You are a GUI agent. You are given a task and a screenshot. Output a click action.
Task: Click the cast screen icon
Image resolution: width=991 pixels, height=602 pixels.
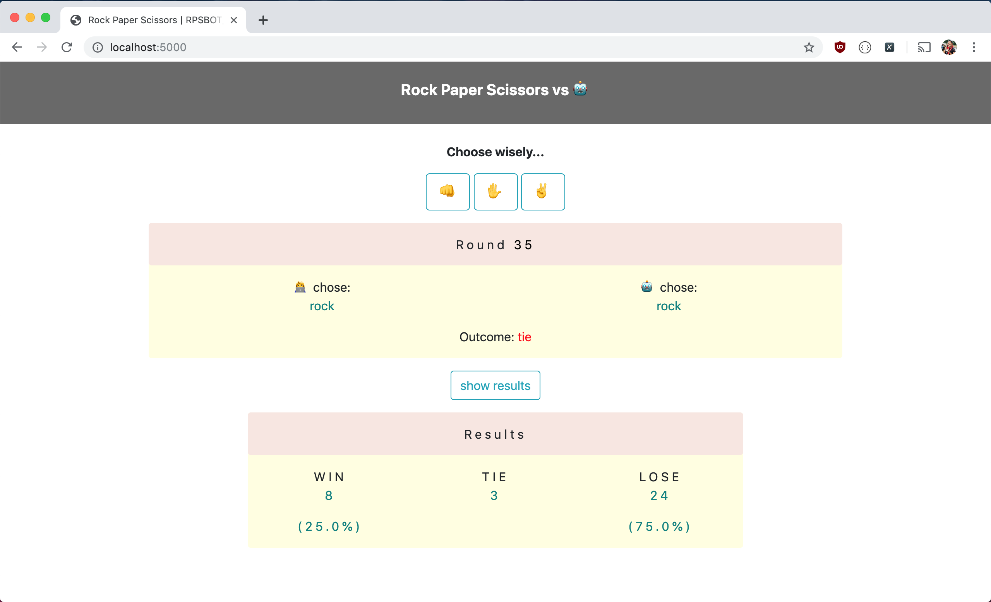point(924,48)
